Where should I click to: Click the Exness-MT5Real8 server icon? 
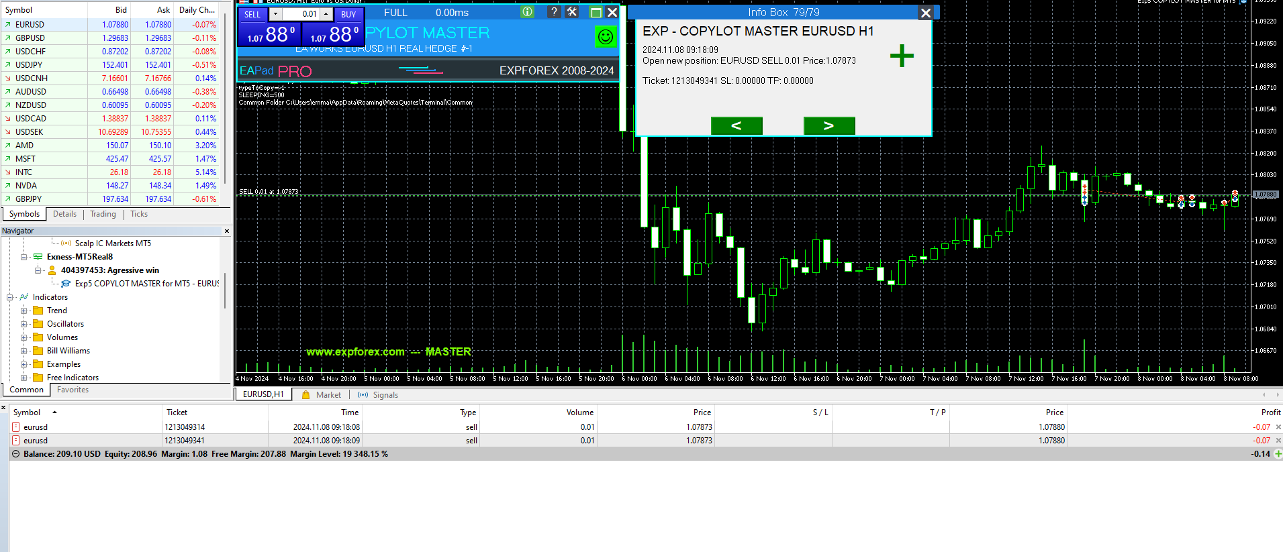click(38, 257)
